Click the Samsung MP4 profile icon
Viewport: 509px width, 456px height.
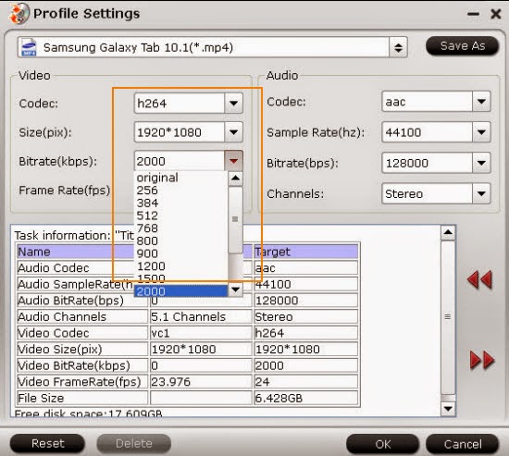pos(29,47)
